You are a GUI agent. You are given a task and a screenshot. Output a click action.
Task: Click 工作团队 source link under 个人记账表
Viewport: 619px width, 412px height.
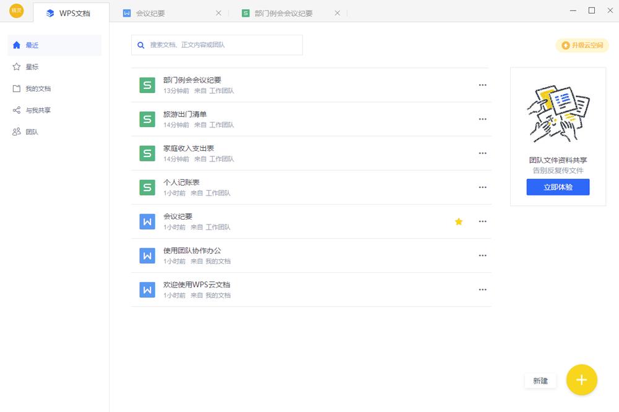[218, 193]
